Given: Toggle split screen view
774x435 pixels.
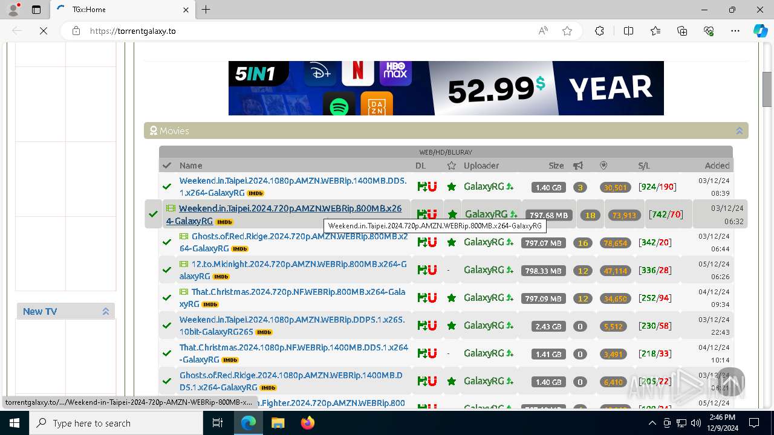Looking at the screenshot, I should point(628,31).
